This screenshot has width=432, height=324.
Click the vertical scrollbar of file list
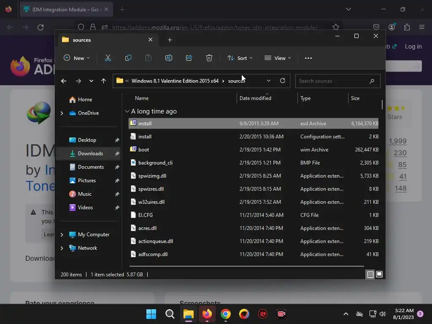point(382,105)
